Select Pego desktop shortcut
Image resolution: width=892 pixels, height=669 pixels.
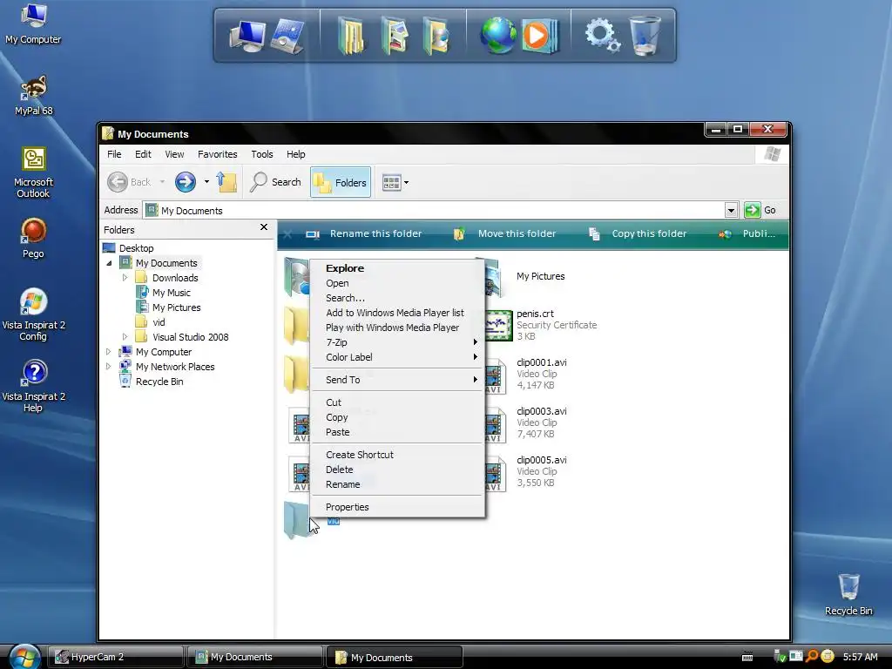(33, 239)
